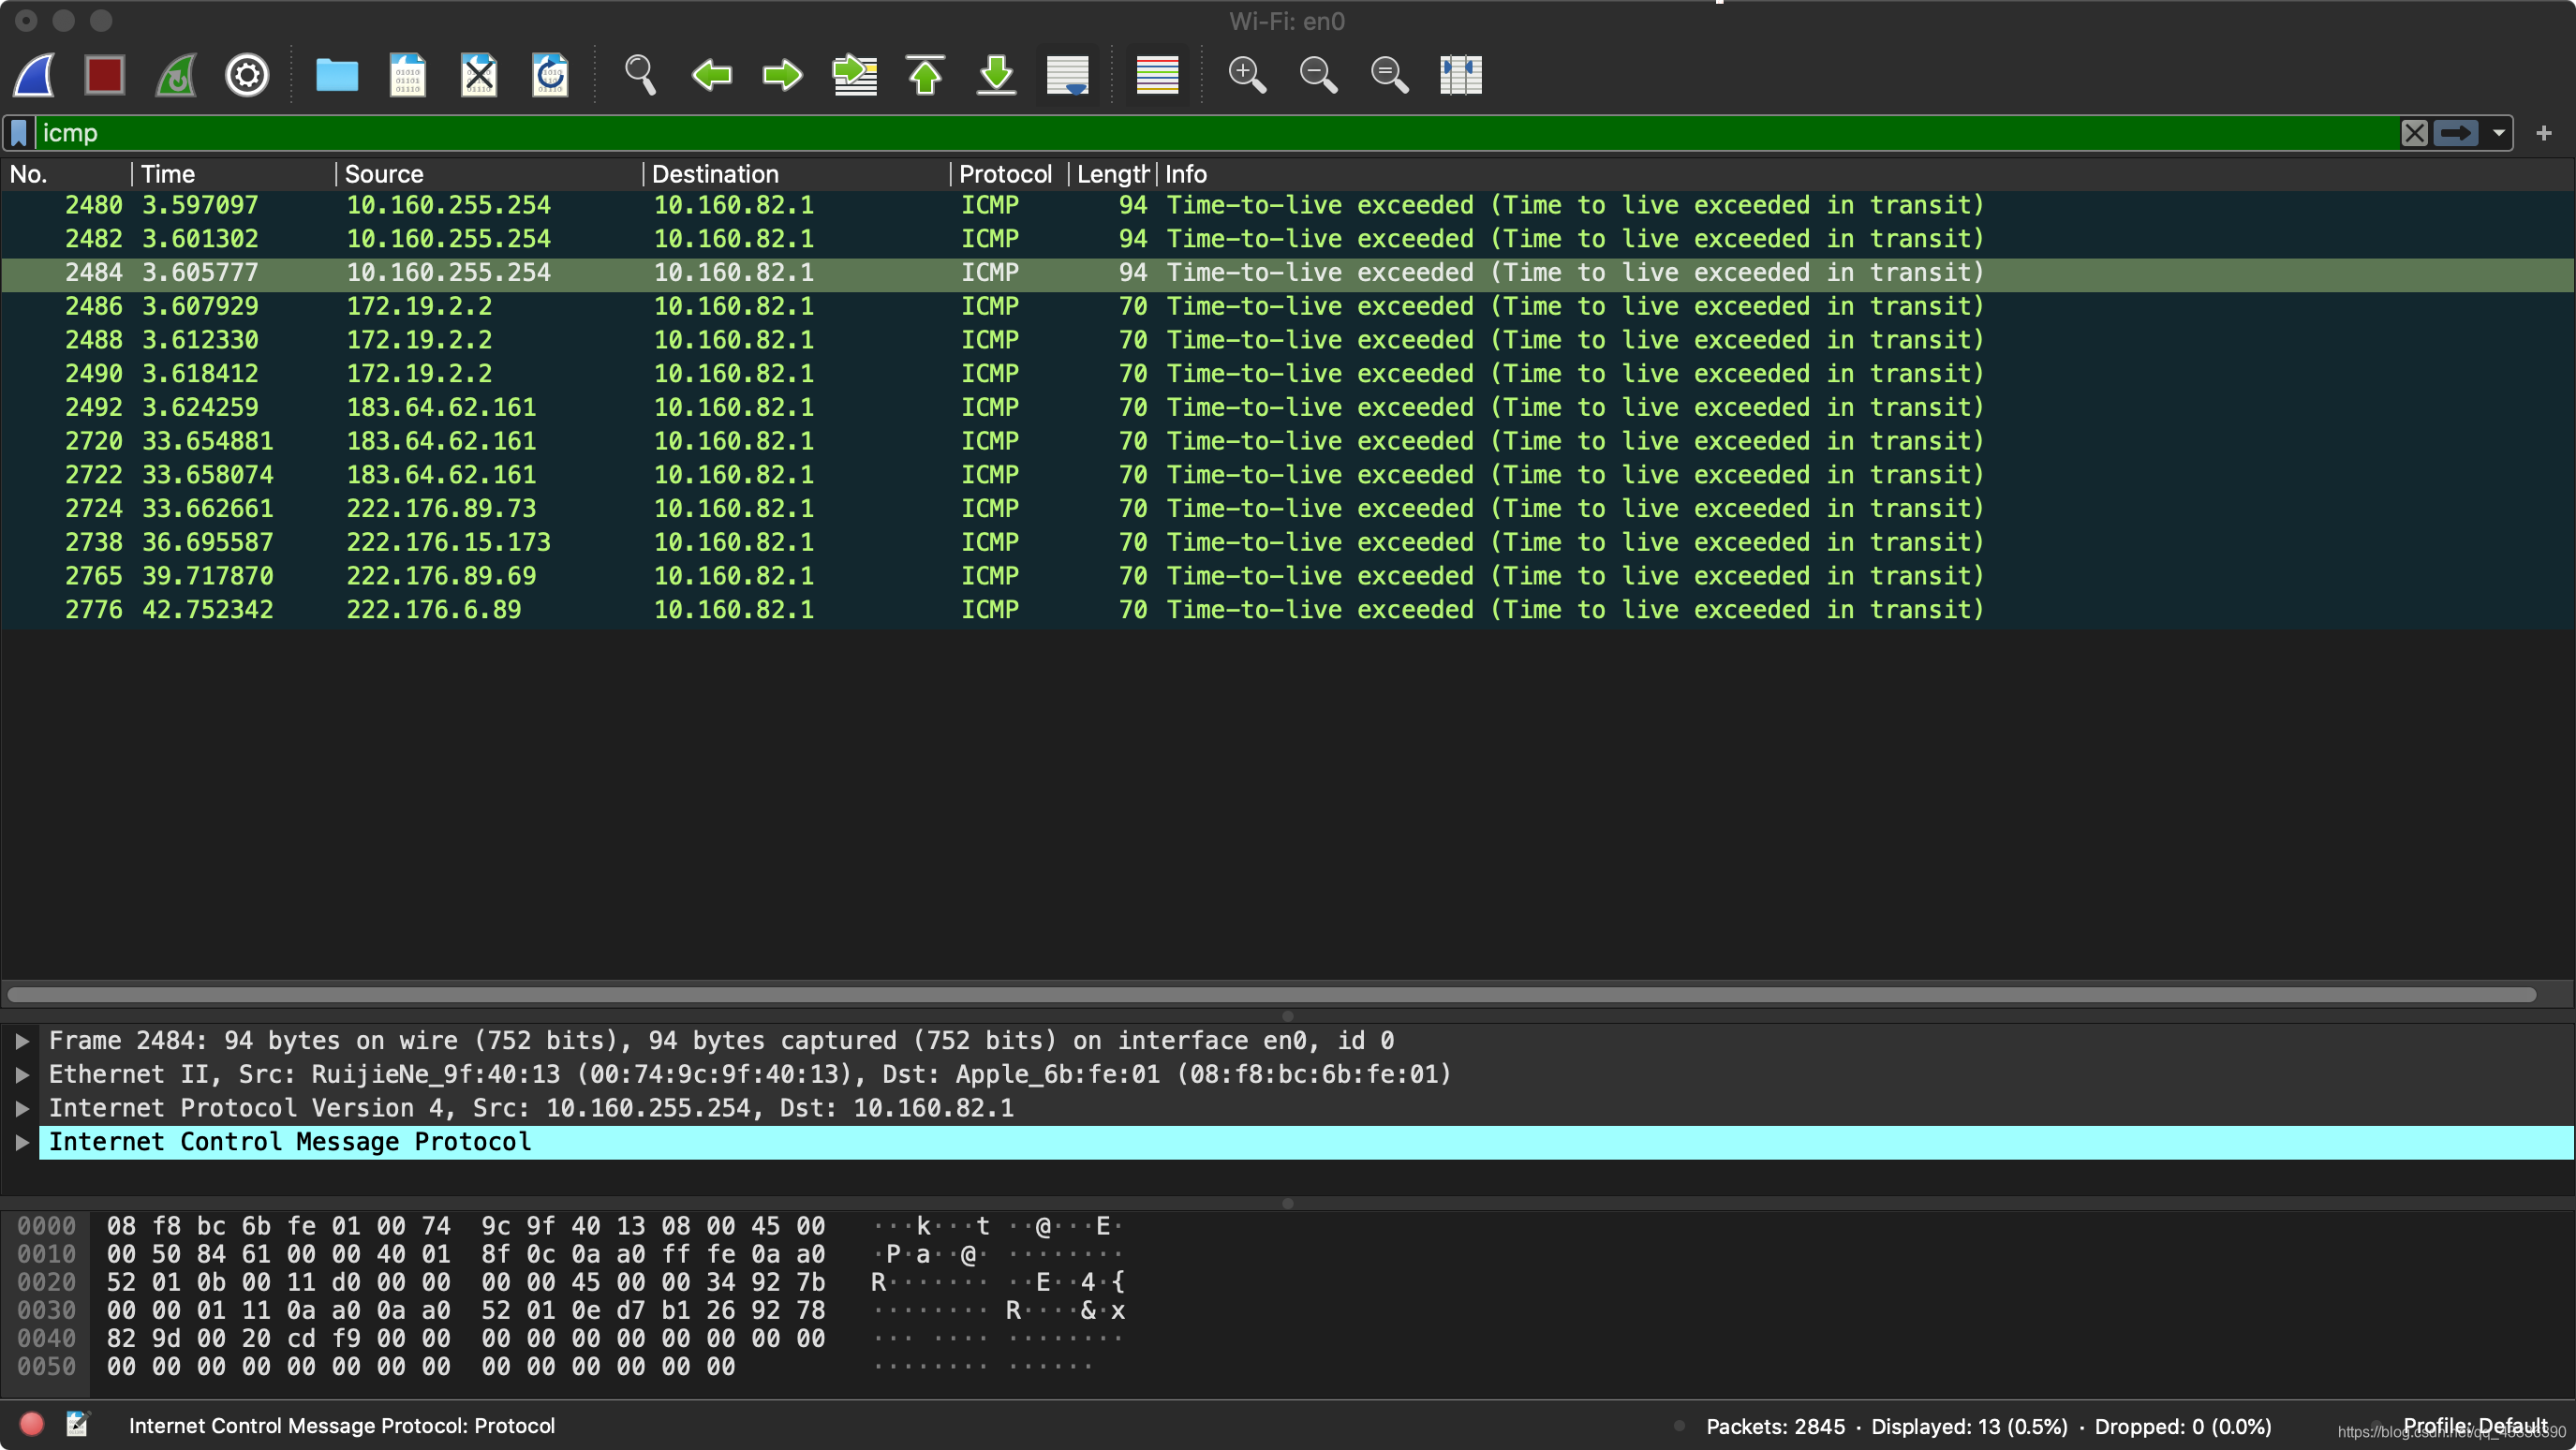The height and width of the screenshot is (1450, 2576).
Task: Sort by the No. column header
Action: [x=66, y=174]
